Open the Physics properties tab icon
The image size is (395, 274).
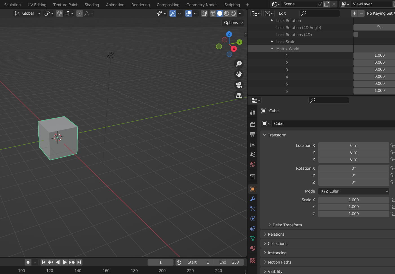pos(253,219)
